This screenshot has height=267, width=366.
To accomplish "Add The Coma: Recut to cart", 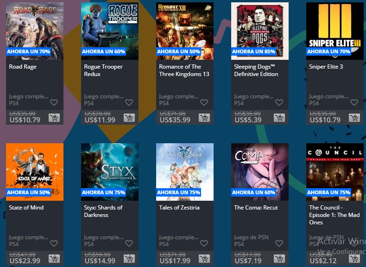I will coord(279,259).
